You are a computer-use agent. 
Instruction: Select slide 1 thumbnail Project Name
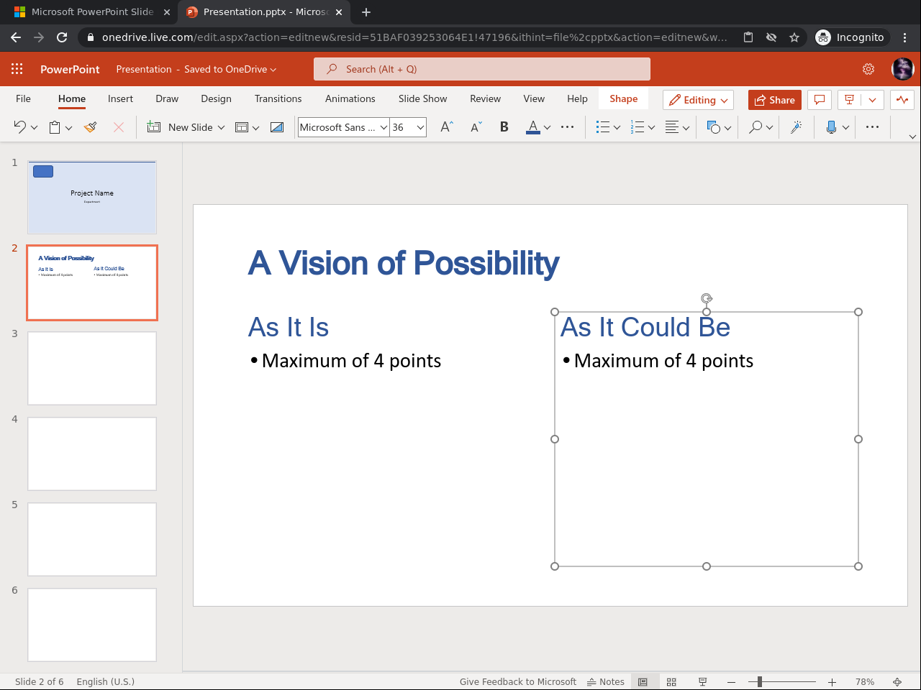pyautogui.click(x=92, y=197)
